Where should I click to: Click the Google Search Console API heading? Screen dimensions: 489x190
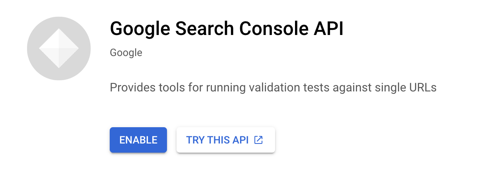[x=226, y=29]
